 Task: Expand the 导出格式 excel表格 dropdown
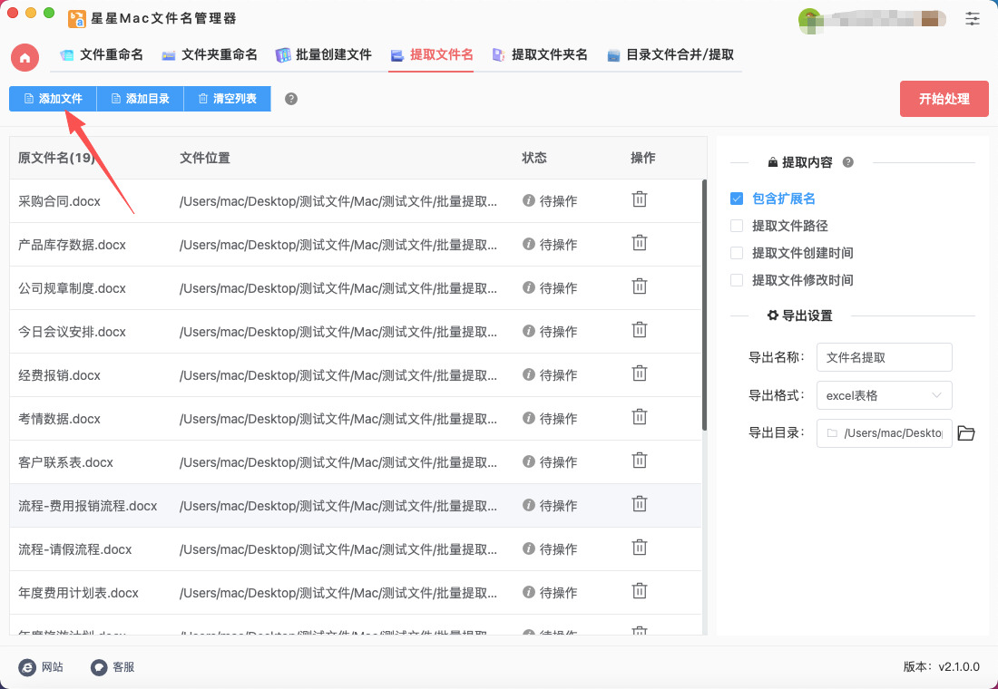click(884, 395)
